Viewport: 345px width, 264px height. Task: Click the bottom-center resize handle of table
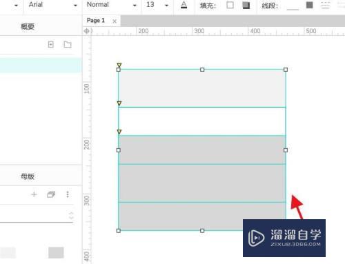coord(202,231)
